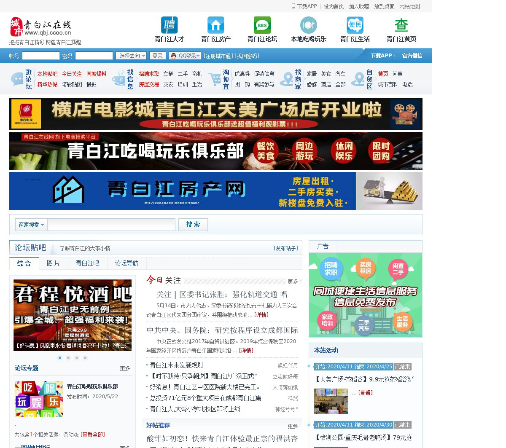Image resolution: width=506 pixels, height=448 pixels.
Task: Click 优惠券 in 淘便宜 menu
Action: pyautogui.click(x=242, y=74)
